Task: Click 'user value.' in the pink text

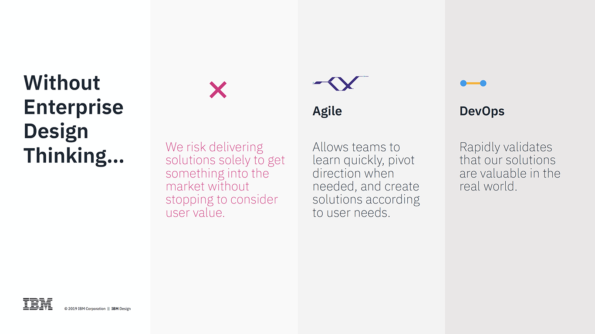Action: point(195,213)
